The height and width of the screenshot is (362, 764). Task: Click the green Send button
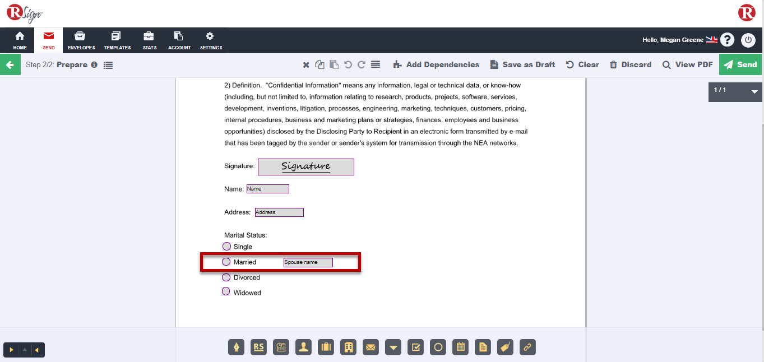click(740, 64)
